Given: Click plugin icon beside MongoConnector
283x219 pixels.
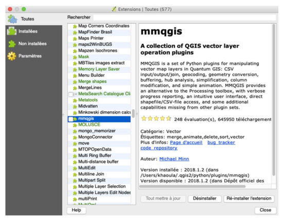Looking at the screenshot, I should 75,138.
